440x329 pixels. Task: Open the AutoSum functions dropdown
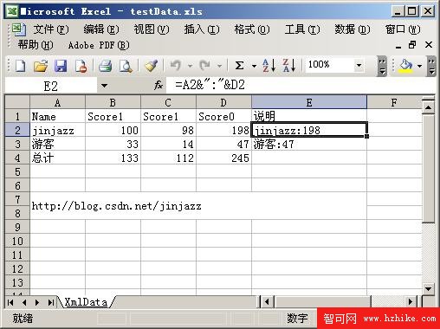[254, 66]
